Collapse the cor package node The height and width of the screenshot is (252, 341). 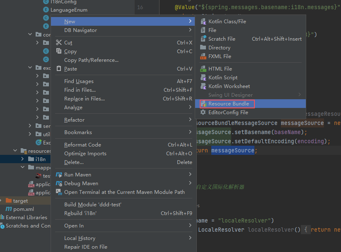click(x=30, y=34)
